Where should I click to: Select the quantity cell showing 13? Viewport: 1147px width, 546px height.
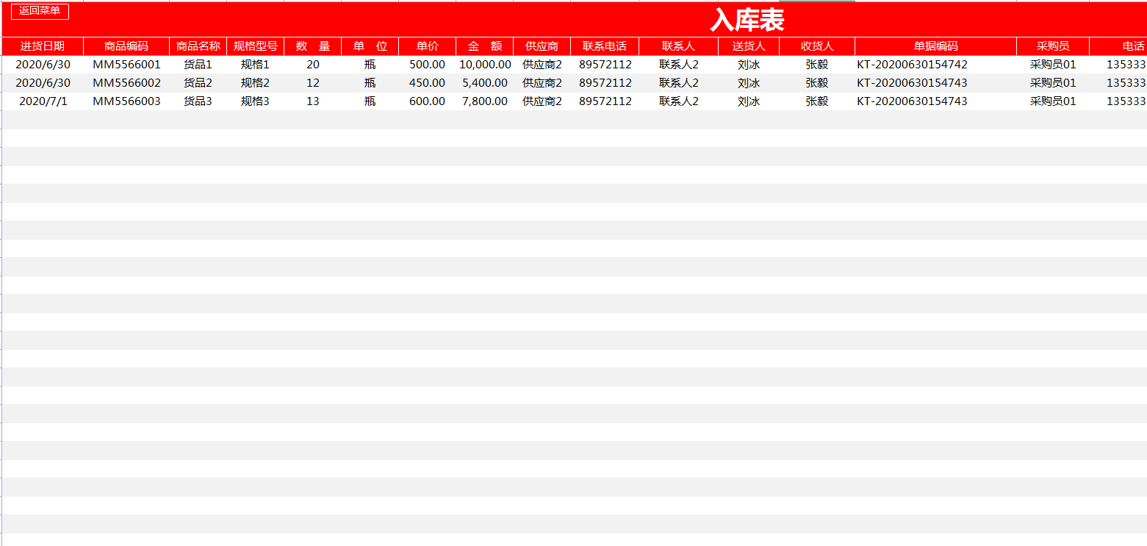pos(312,101)
